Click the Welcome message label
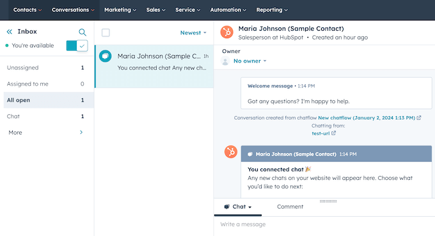Viewport: 435px width, 236px height. 270,86
